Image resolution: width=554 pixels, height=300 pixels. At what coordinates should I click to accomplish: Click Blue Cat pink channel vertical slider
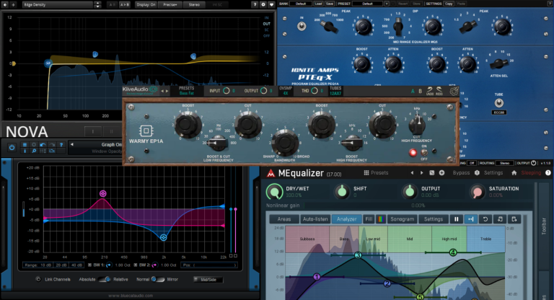(235, 211)
